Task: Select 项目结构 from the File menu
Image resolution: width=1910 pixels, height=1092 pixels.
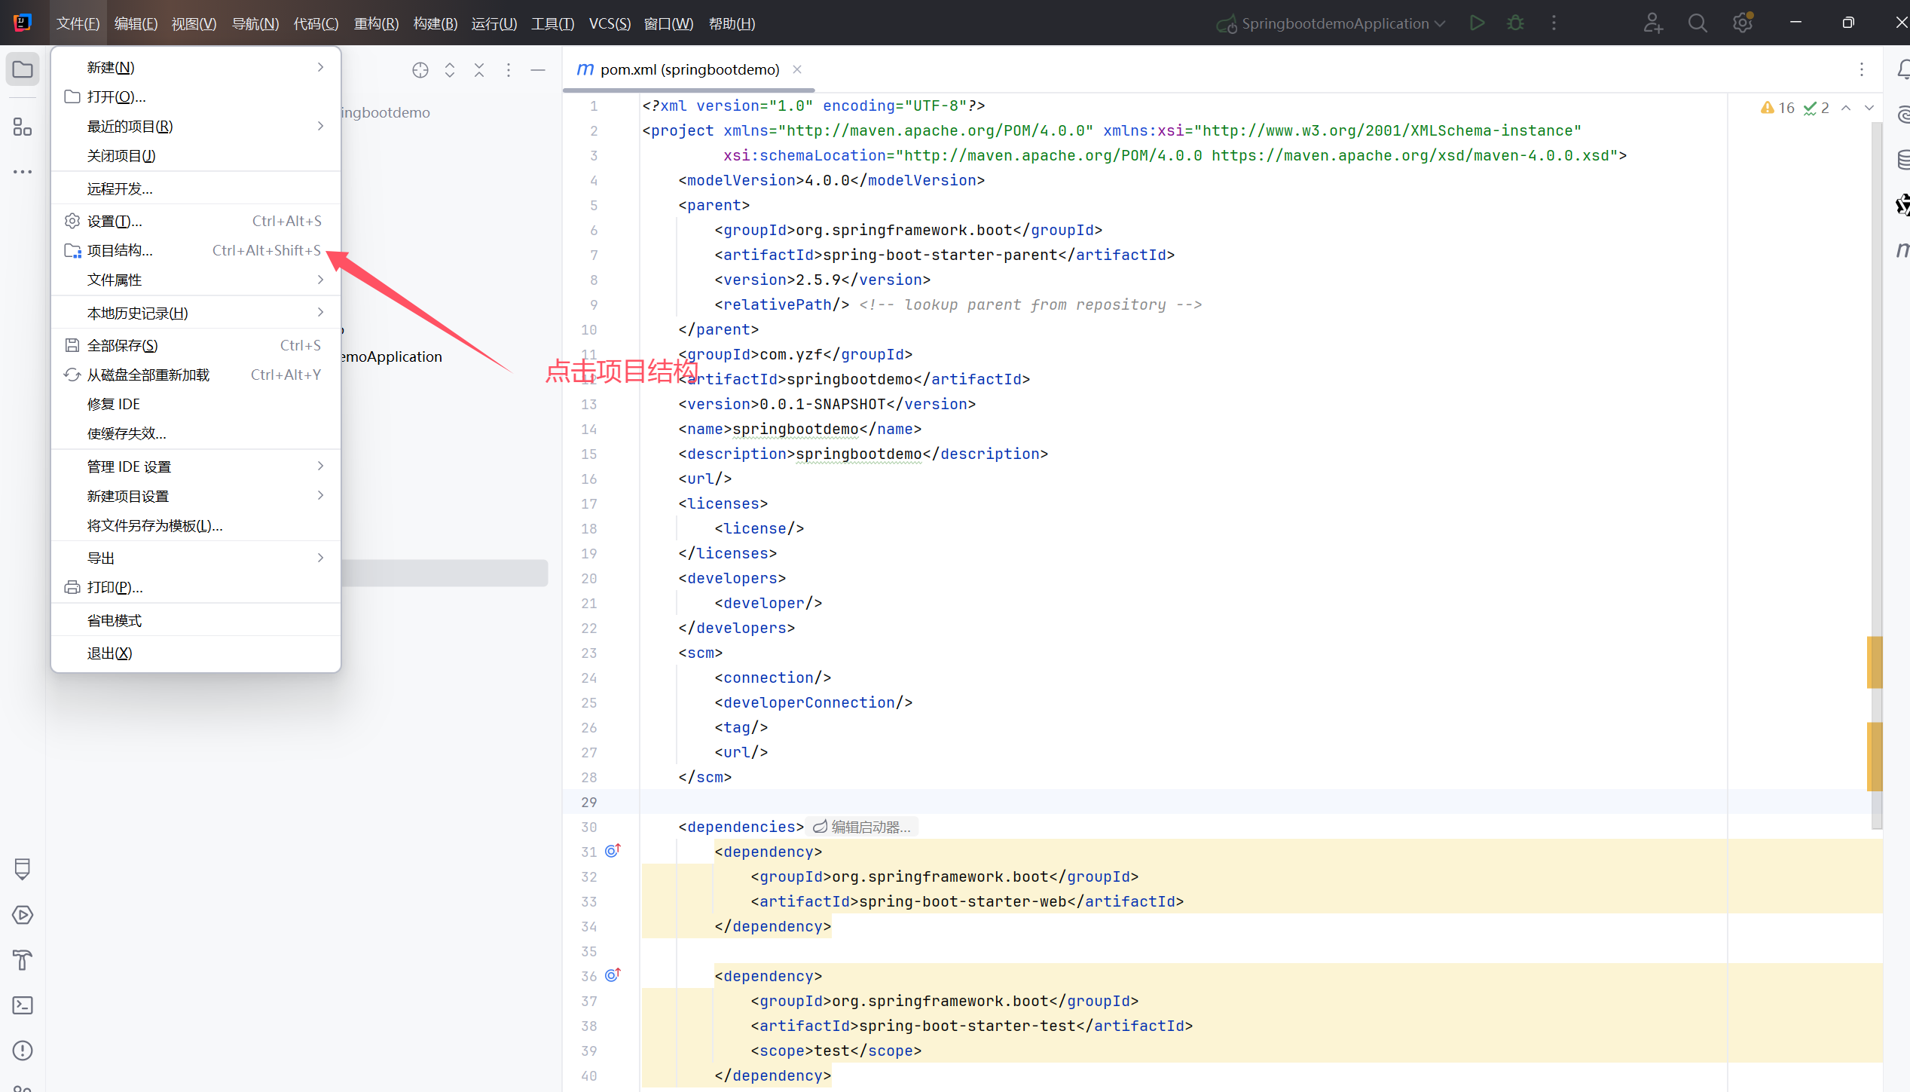Action: coord(119,249)
